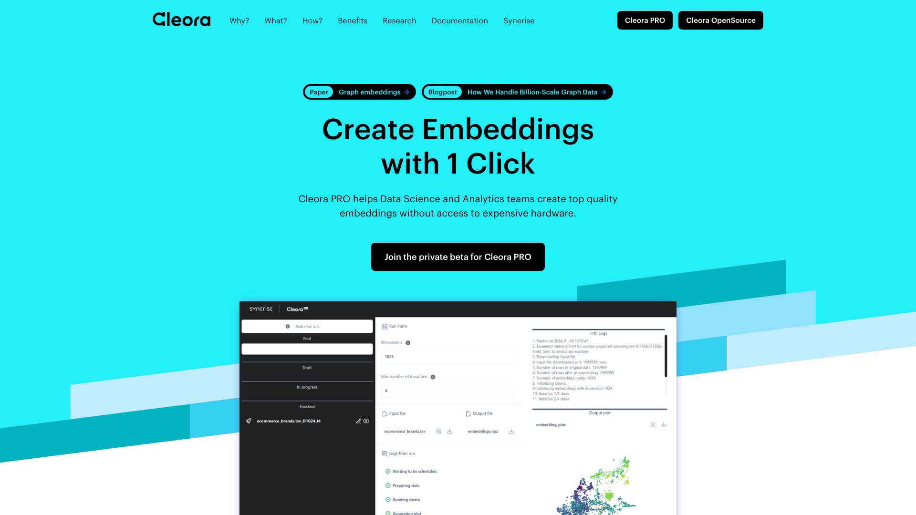
Task: Click the Max number of iterations info icon
Action: coord(433,376)
